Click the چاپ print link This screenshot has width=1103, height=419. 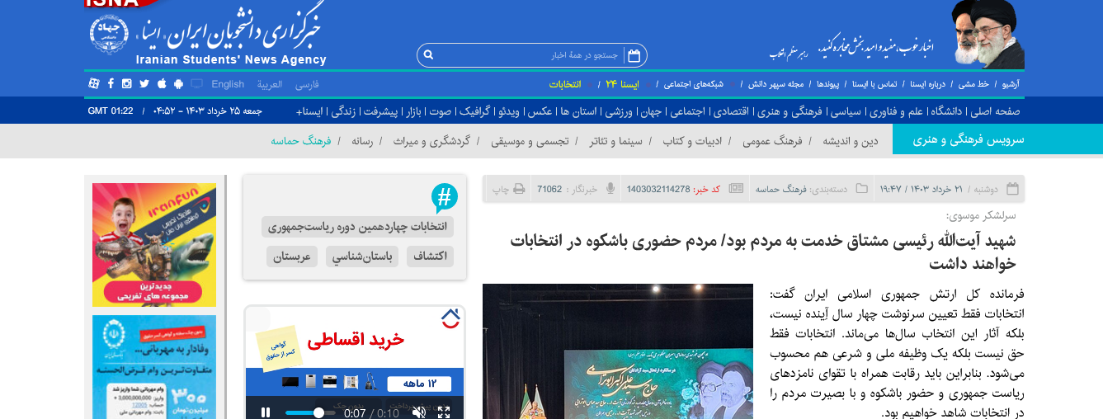500,190
